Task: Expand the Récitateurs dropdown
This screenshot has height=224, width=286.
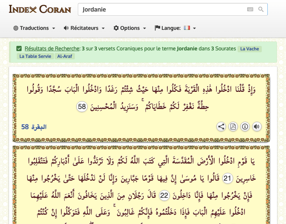Action: point(84,28)
